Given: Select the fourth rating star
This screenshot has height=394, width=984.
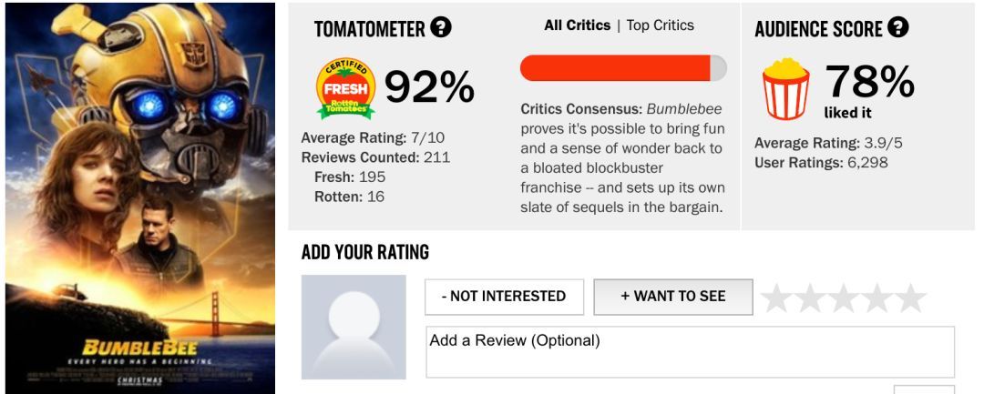Looking at the screenshot, I should 876,298.
